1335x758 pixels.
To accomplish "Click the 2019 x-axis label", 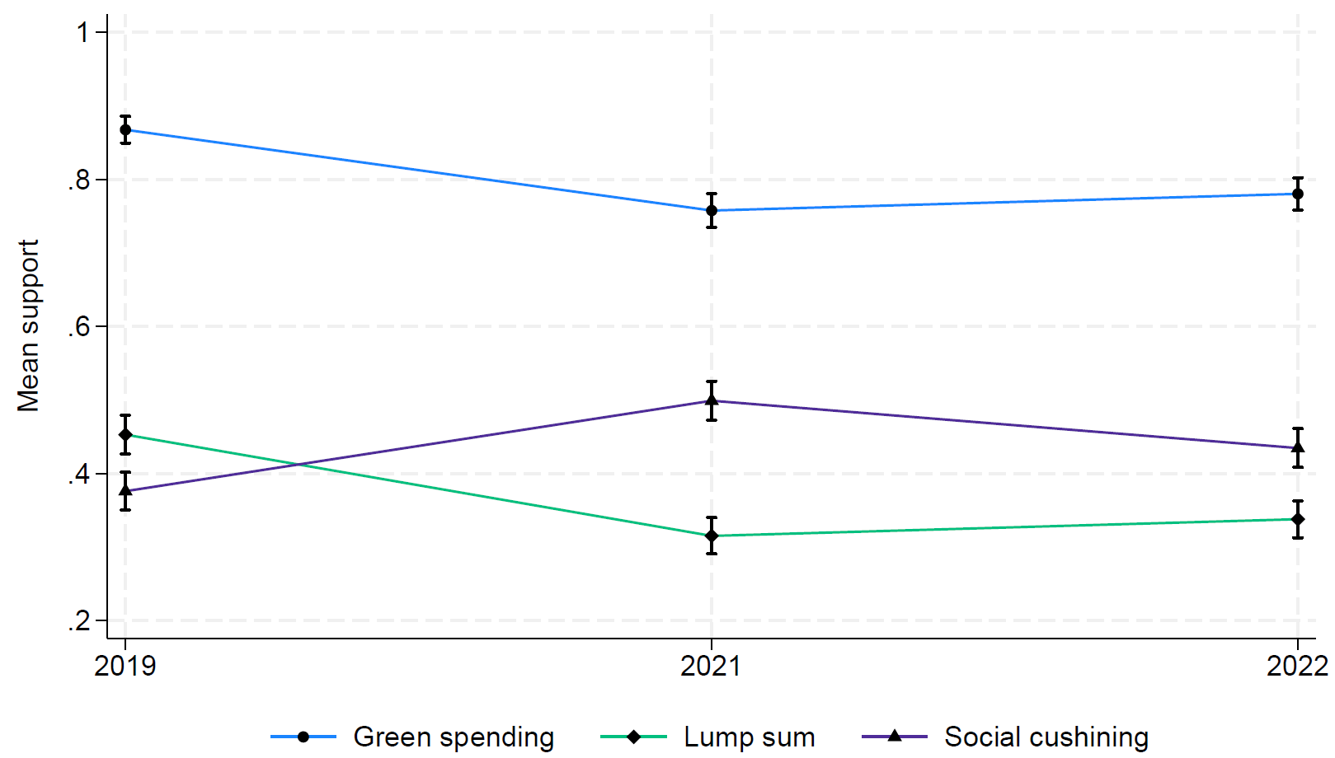I will [x=125, y=666].
